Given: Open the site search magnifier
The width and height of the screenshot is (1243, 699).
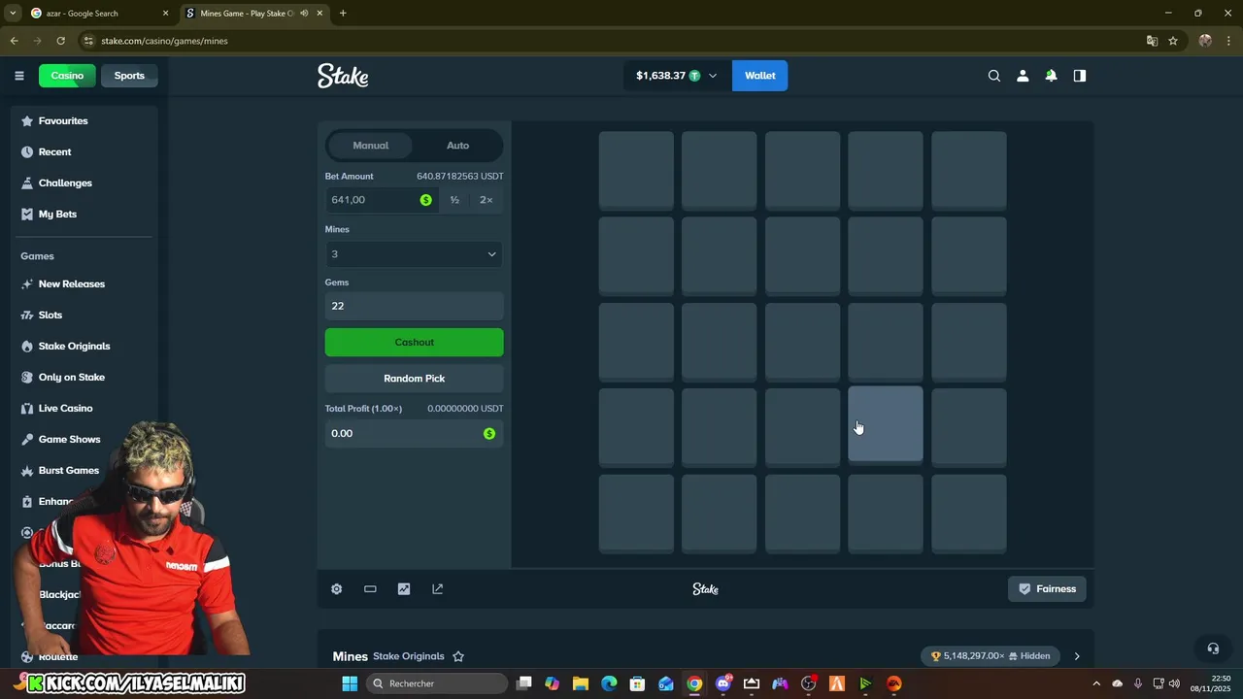Looking at the screenshot, I should 993,76.
